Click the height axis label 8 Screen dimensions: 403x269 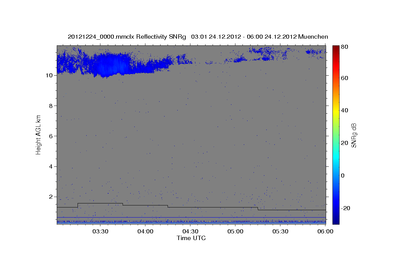[x=51, y=106]
